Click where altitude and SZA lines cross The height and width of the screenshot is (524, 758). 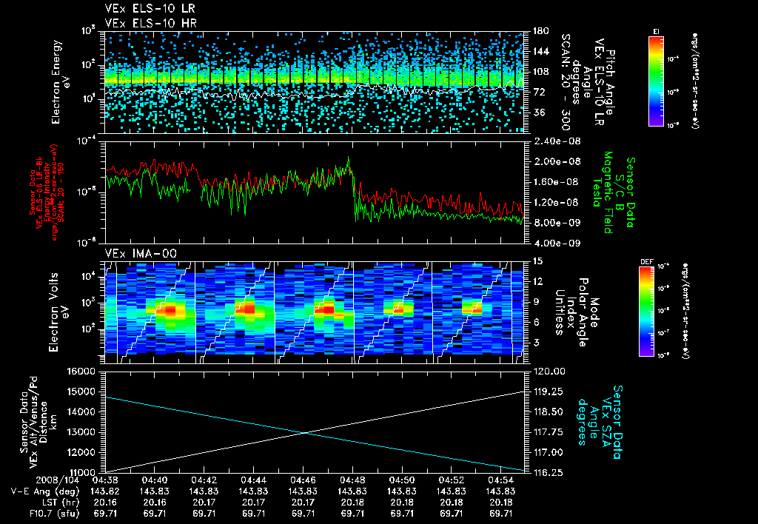pyautogui.click(x=304, y=433)
